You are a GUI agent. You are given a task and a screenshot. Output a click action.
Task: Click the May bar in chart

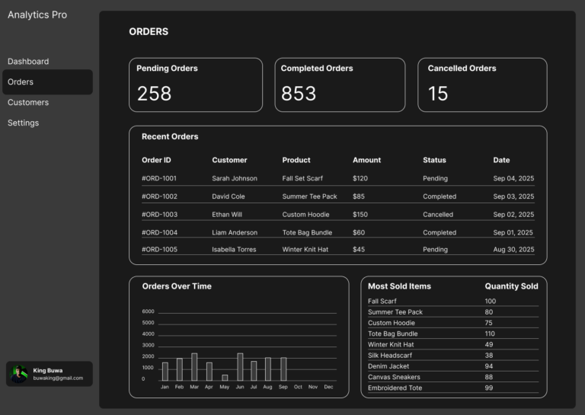click(x=225, y=378)
